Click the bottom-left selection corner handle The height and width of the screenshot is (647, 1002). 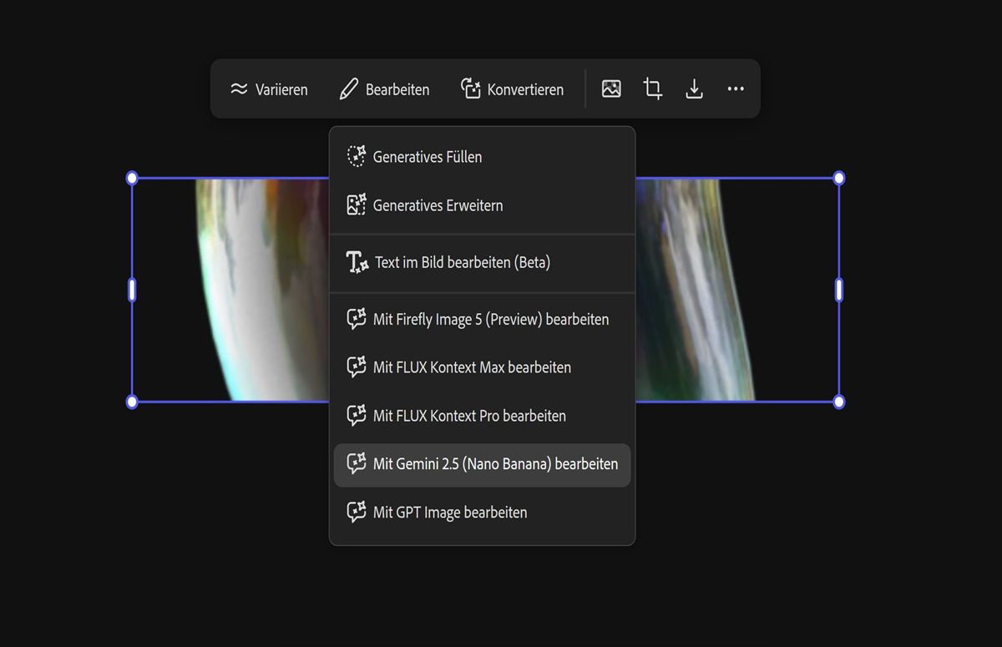[x=132, y=402]
